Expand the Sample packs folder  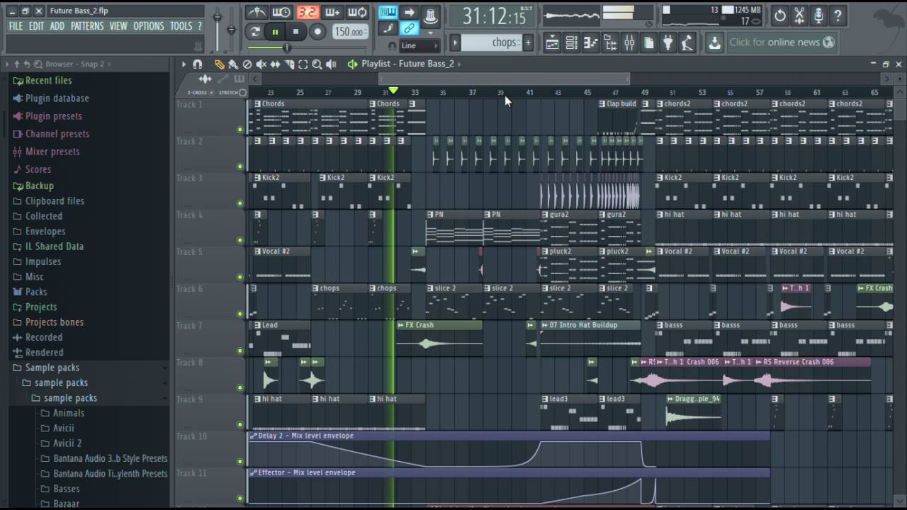pos(52,368)
